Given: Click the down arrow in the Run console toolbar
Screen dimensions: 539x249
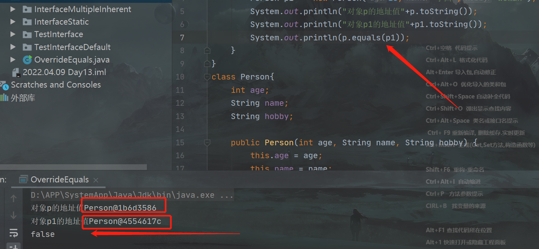Looking at the screenshot, I should click(x=13, y=215).
